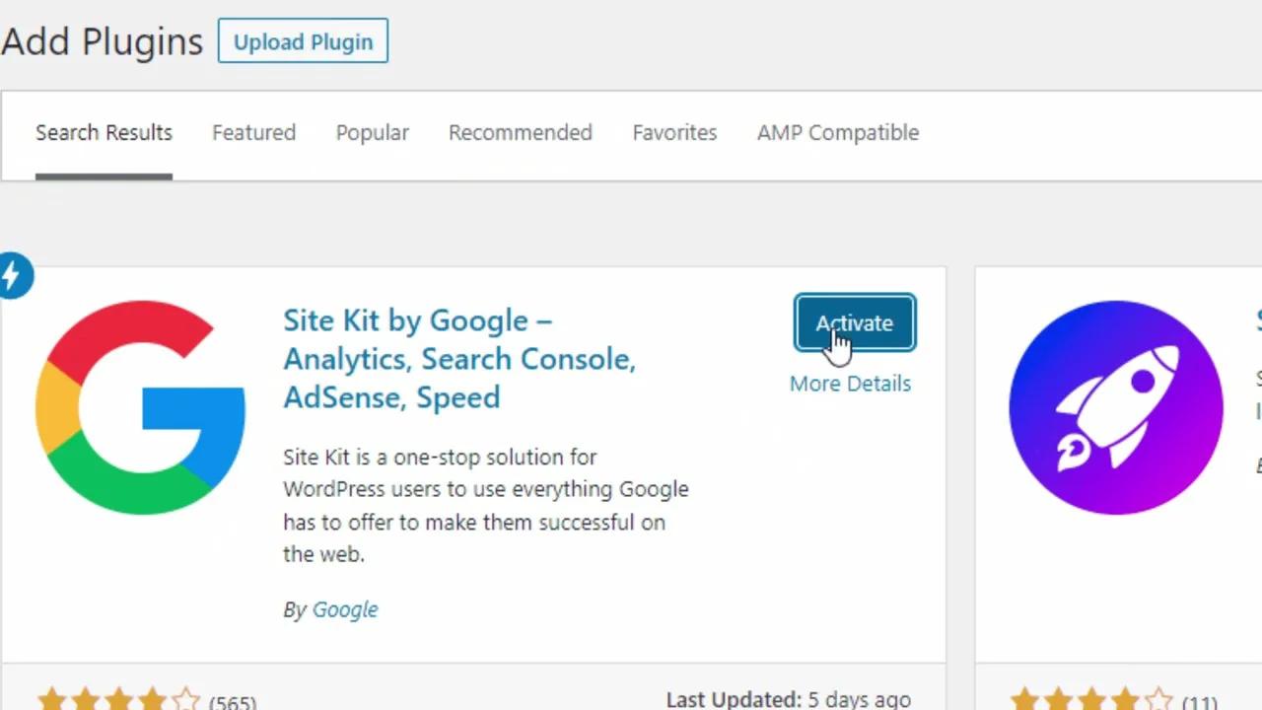Open the Favorites tab
This screenshot has width=1262, height=710.
pos(674,132)
